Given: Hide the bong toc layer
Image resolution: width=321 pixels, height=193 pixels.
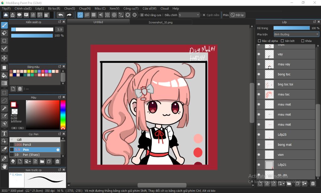Looking at the screenshot, I should [x=259, y=74].
